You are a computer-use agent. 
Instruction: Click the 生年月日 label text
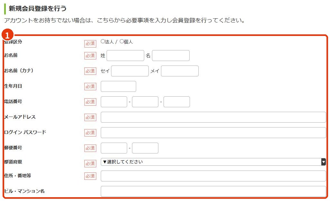(13, 86)
